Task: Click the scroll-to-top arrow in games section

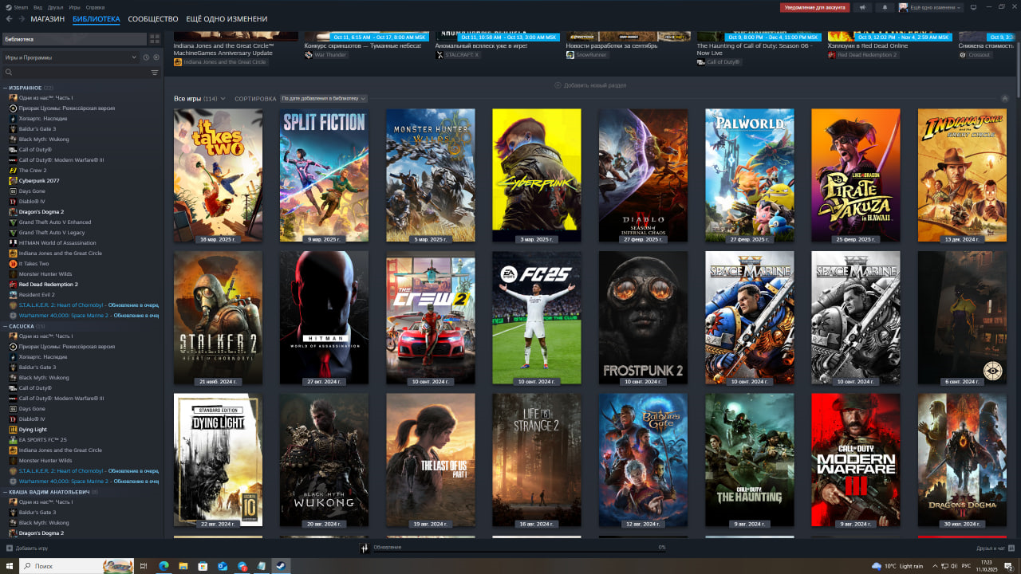Action: pyautogui.click(x=1004, y=98)
